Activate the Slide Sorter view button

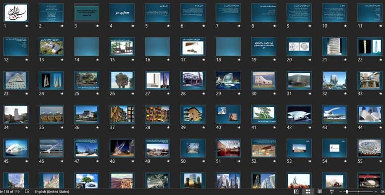tap(308, 192)
